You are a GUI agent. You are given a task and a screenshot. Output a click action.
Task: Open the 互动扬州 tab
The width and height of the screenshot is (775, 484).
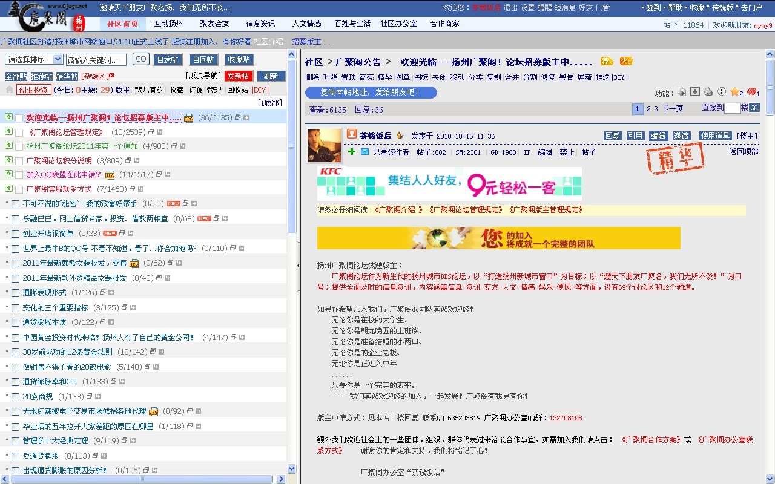168,24
